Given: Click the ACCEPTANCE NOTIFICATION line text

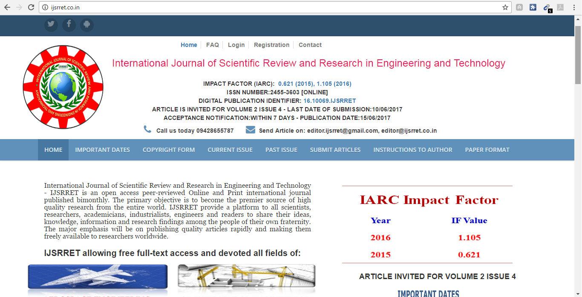Looking at the screenshot, I should 277,118.
